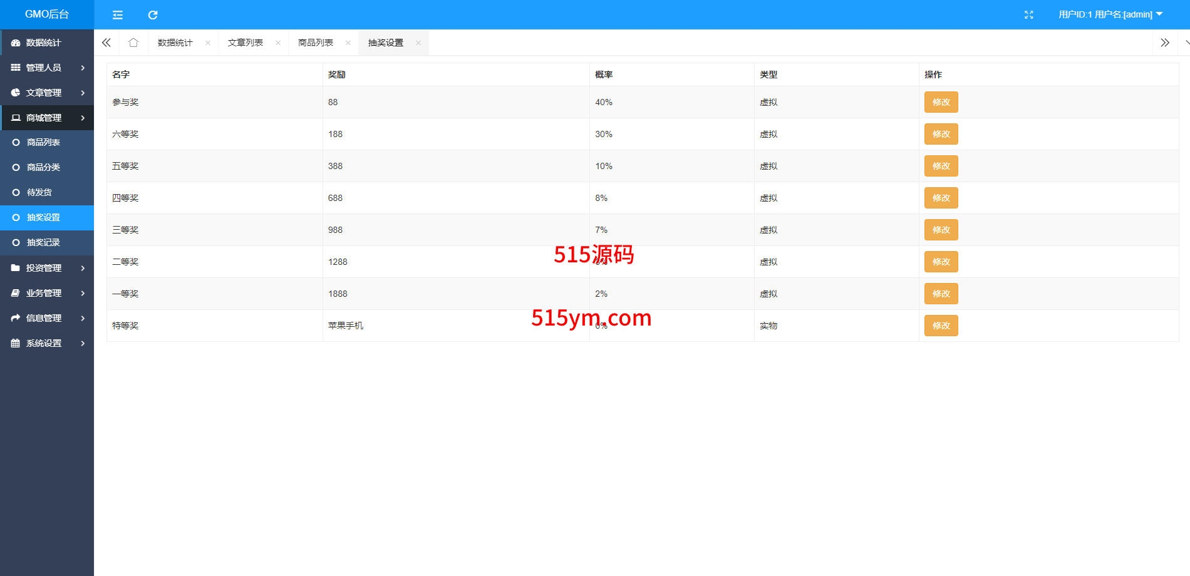Switch to the 文章列表 tab
This screenshot has width=1190, height=576.
tap(246, 43)
